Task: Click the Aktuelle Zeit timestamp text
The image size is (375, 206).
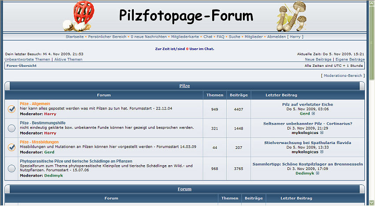Action: [331, 54]
